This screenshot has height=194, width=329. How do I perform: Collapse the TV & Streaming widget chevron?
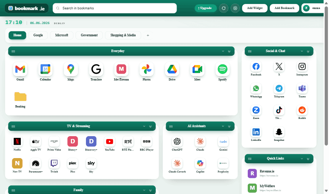point(144,126)
